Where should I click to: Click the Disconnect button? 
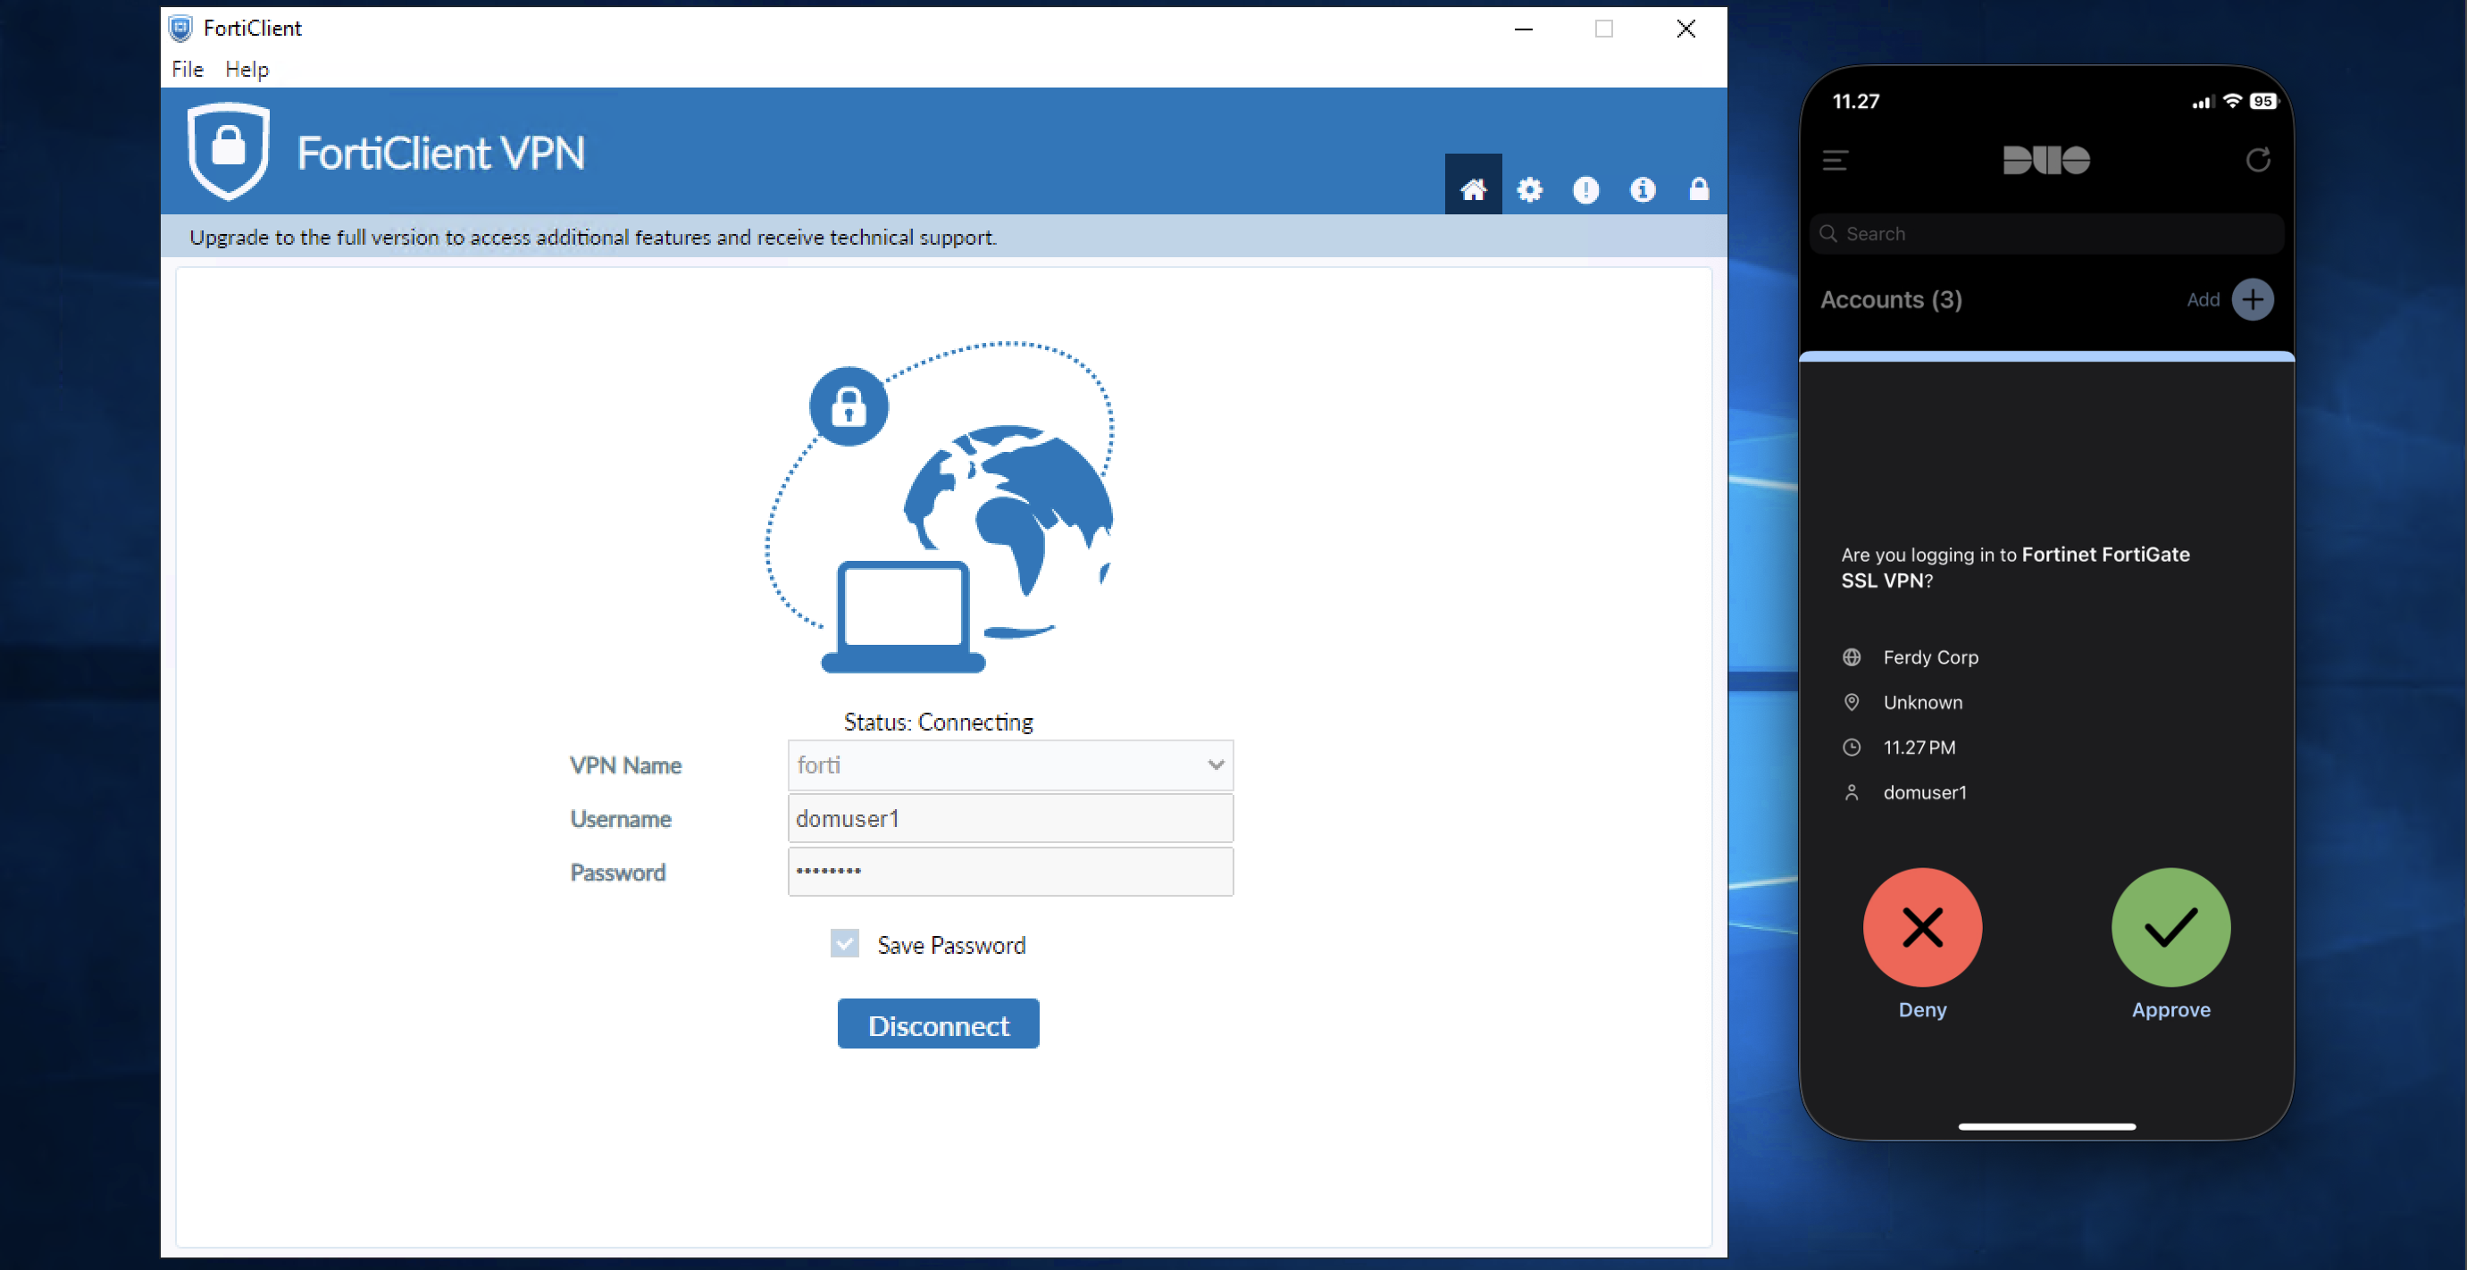937,1024
